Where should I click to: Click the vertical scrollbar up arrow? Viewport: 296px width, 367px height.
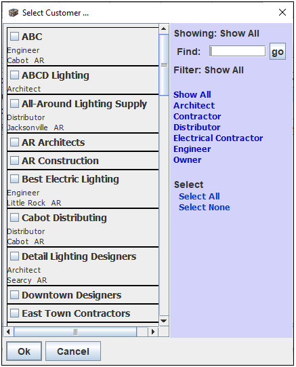click(163, 29)
